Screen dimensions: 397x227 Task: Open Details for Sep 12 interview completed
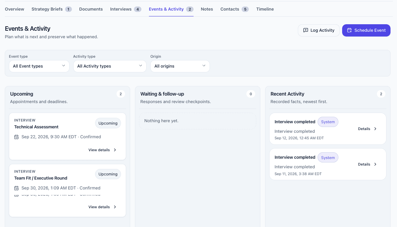tap(367, 129)
